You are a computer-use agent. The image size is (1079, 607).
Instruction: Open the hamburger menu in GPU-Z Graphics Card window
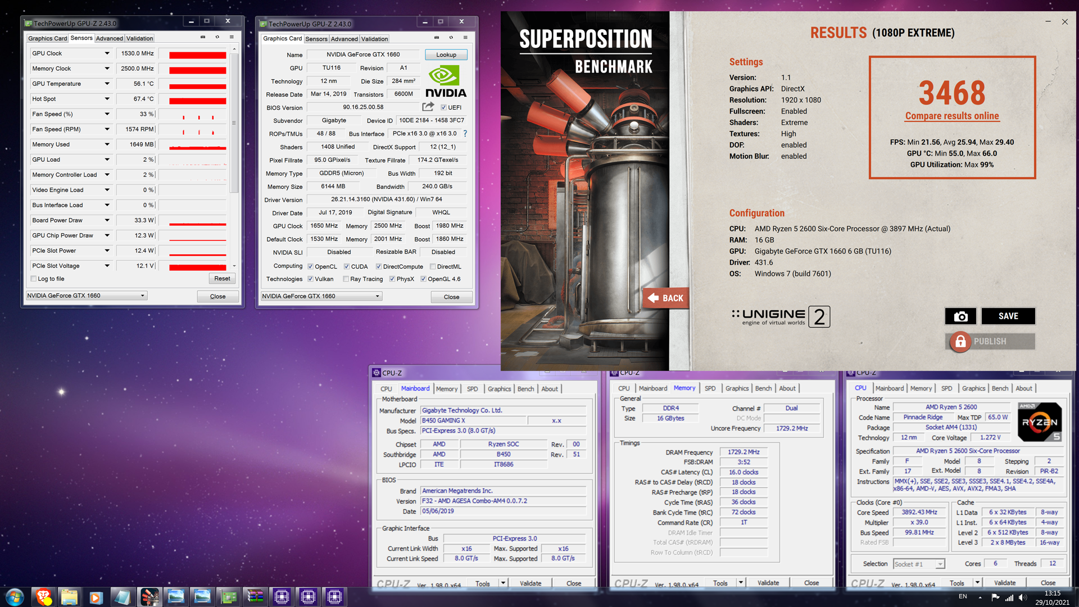(465, 38)
